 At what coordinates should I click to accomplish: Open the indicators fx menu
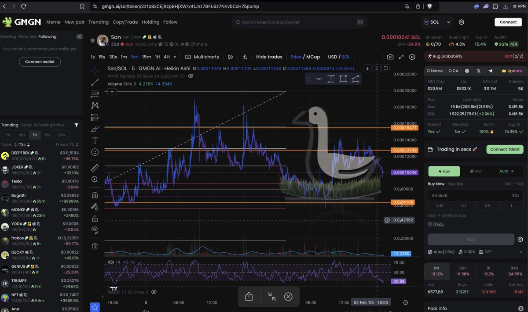click(245, 57)
